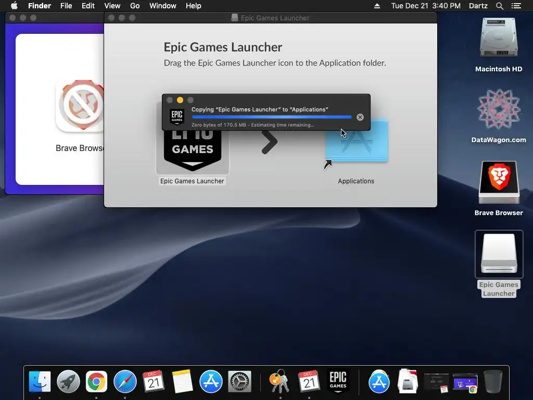Open the Edit menu

(x=88, y=6)
